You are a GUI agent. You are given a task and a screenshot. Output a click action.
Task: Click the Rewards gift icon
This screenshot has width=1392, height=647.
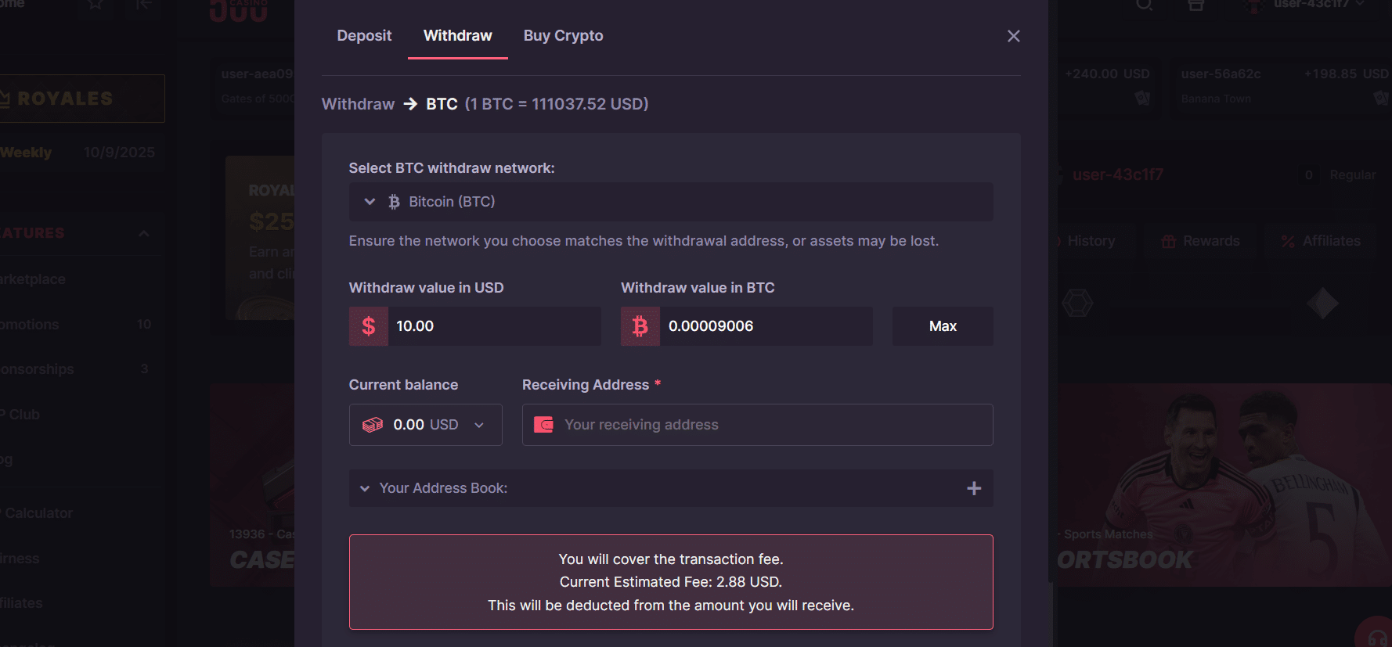pos(1169,241)
